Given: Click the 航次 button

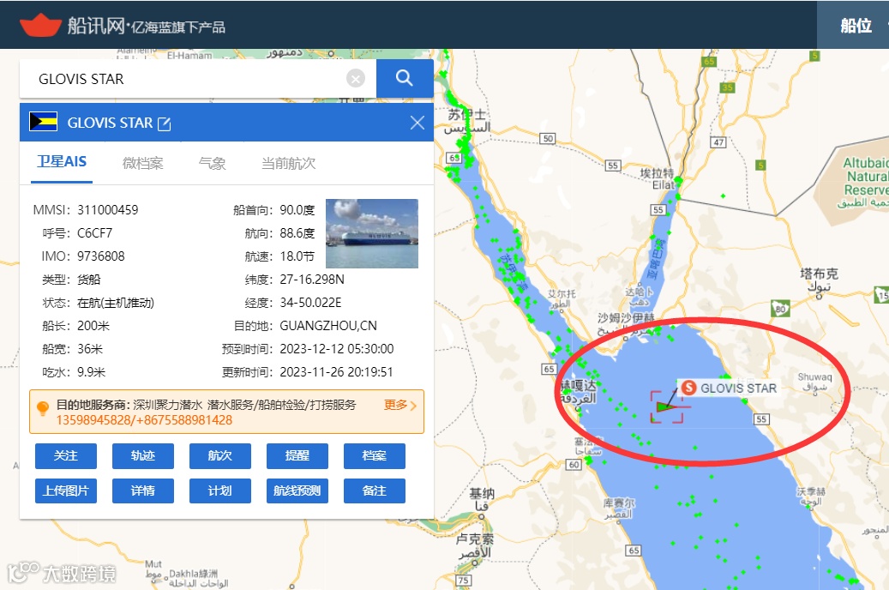Looking at the screenshot, I should click(x=220, y=455).
